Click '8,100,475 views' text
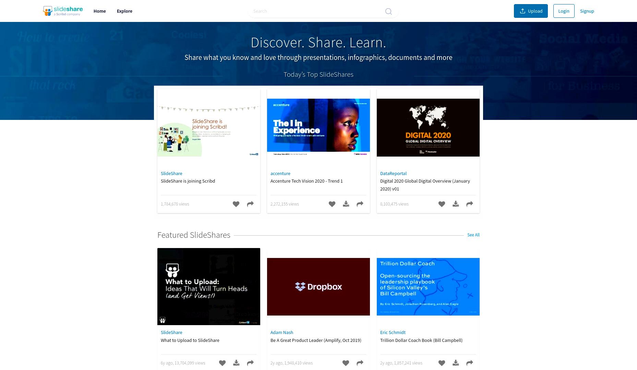637x370 pixels. point(394,204)
